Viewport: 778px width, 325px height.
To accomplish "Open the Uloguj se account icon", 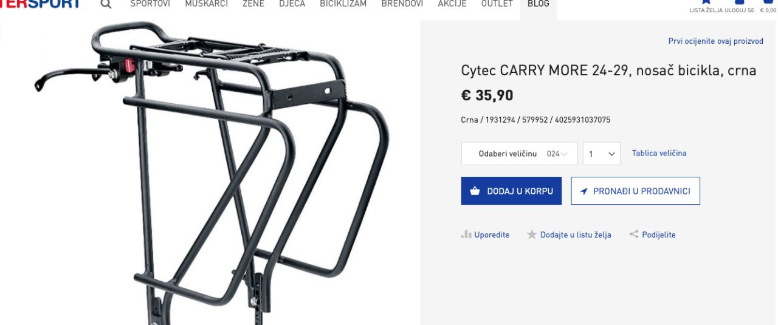I will tap(740, 3).
